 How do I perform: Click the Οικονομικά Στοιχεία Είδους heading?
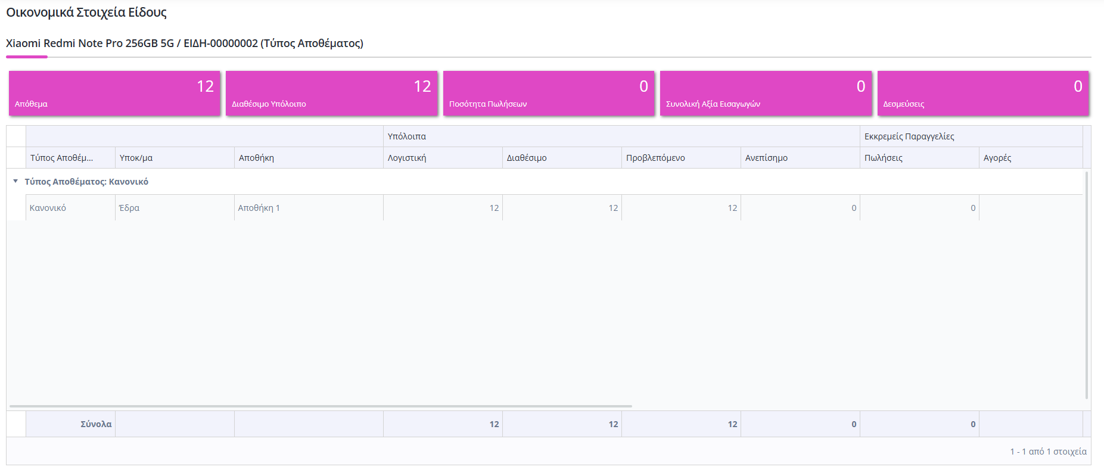pyautogui.click(x=86, y=13)
